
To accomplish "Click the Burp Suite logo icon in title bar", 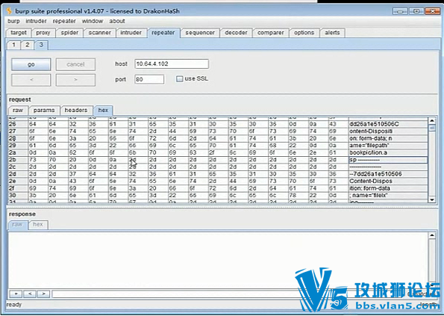I will click(x=9, y=11).
